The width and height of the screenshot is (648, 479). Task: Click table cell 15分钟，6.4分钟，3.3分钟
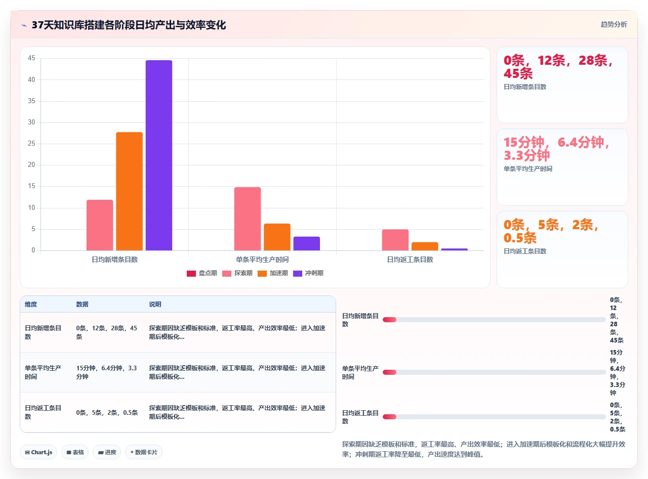pyautogui.click(x=107, y=372)
